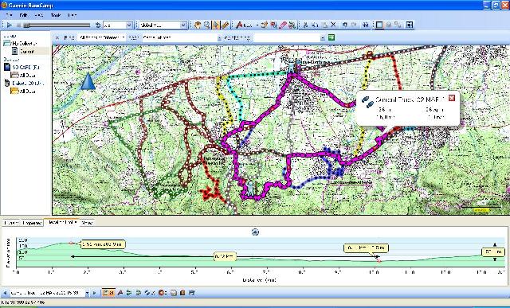Select the New Route tool

click(x=264, y=25)
